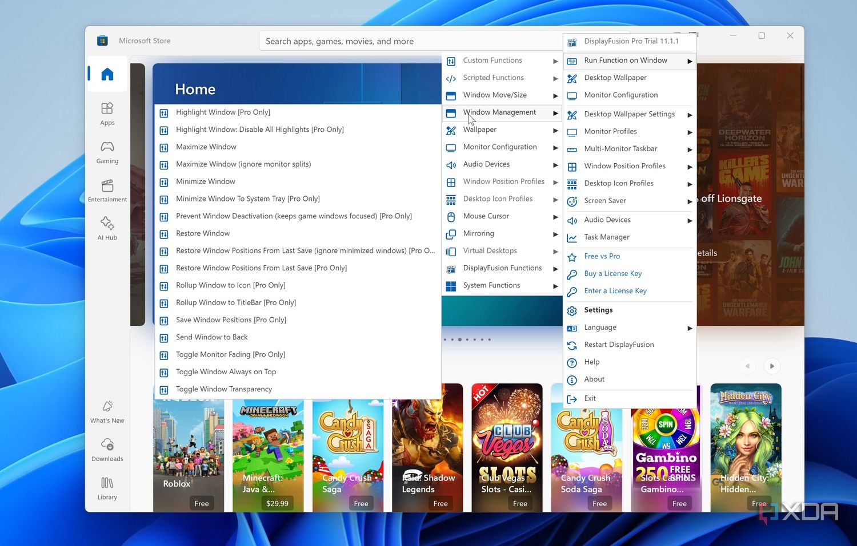Click the Exit door icon
The image size is (857, 546).
coord(572,399)
